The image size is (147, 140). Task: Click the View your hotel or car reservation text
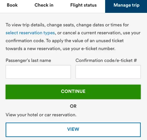click(x=41, y=115)
